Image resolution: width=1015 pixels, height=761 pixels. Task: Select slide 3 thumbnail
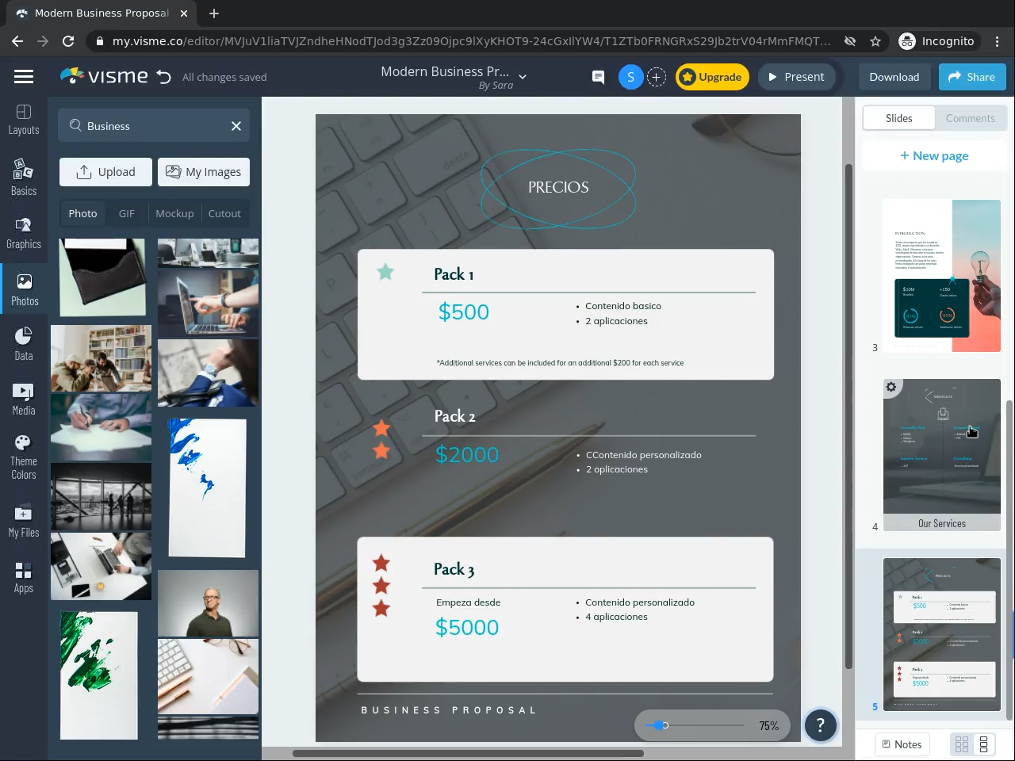click(941, 276)
